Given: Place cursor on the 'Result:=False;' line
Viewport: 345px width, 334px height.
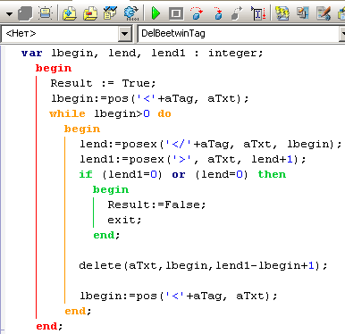Looking at the screenshot, I should (156, 205).
